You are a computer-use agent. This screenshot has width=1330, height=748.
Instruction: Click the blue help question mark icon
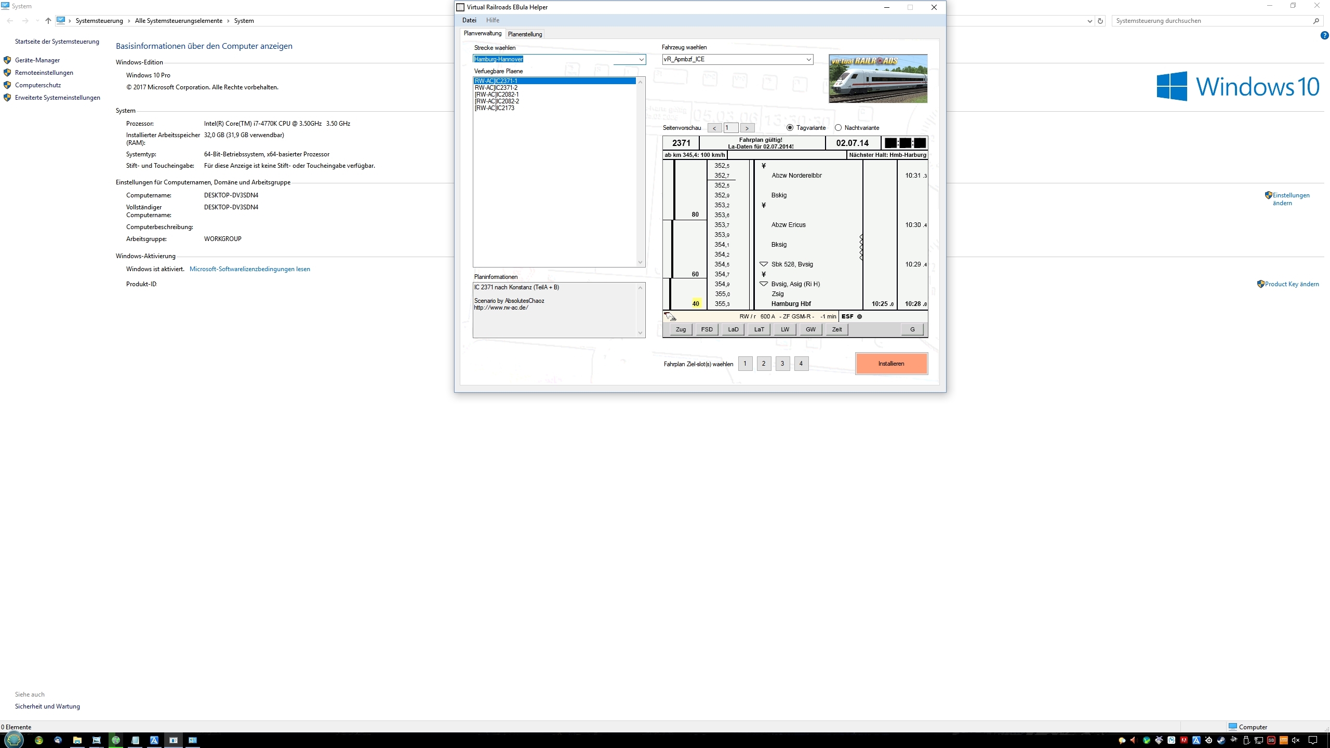pyautogui.click(x=1324, y=36)
